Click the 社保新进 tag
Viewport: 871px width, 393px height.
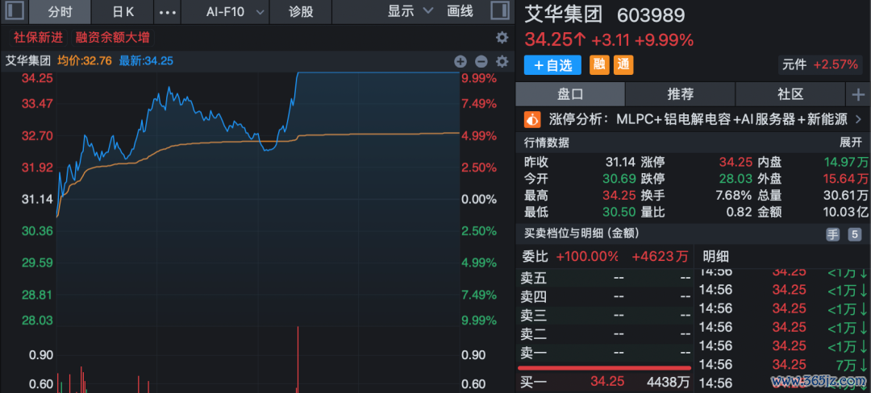[x=39, y=38]
